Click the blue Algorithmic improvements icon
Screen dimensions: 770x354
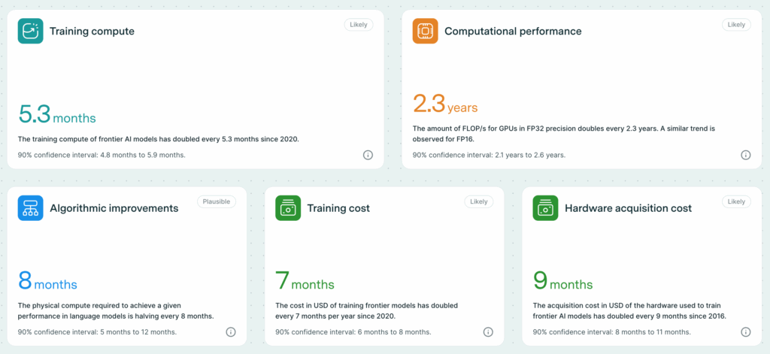click(x=31, y=208)
